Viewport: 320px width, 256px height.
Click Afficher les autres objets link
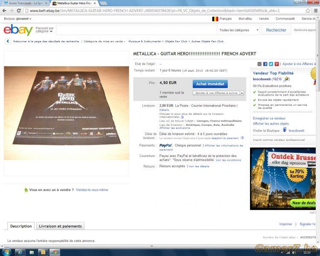pyautogui.click(x=271, y=123)
